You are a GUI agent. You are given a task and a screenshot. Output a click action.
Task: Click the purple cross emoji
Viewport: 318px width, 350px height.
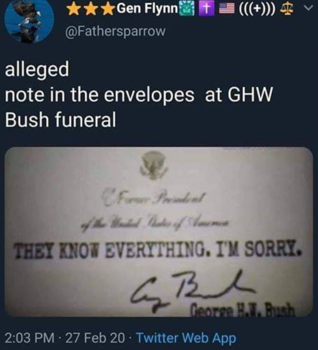tap(207, 10)
